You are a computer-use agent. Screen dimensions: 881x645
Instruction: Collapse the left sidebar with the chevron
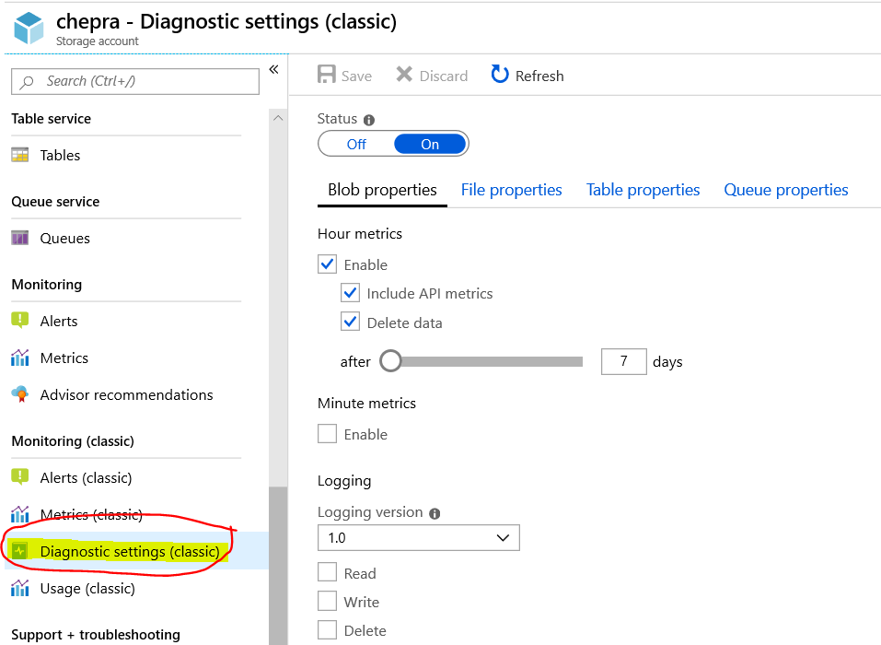(x=272, y=68)
